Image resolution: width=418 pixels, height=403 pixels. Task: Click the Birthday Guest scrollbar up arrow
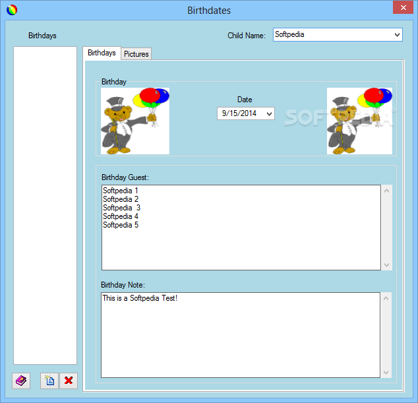[x=386, y=191]
